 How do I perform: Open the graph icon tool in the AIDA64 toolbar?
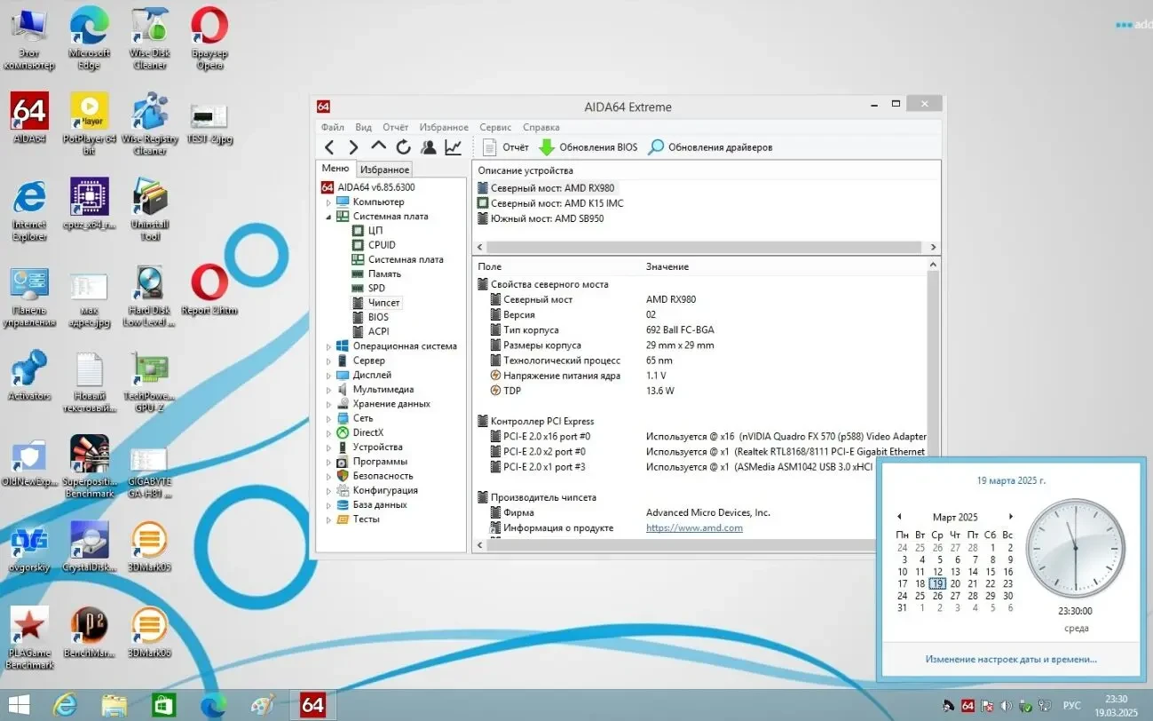(x=454, y=147)
